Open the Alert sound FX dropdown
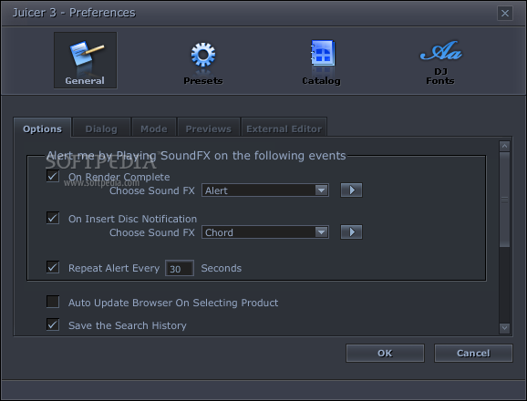 (265, 190)
